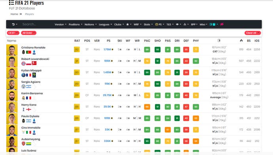Expand the Leagues dropdown
Viewport: 273px width, 155px height.
click(x=105, y=25)
